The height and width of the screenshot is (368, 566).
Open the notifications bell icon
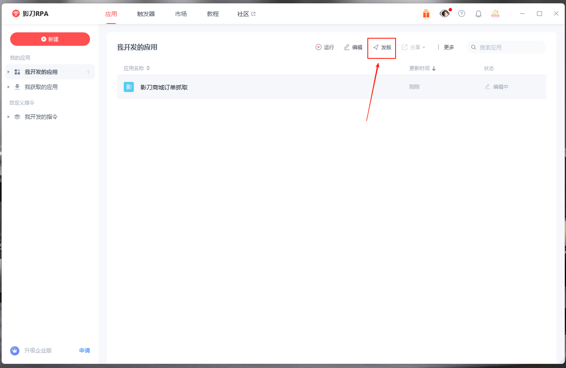(x=478, y=14)
